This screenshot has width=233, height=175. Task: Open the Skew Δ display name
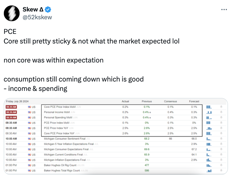tap(33, 9)
